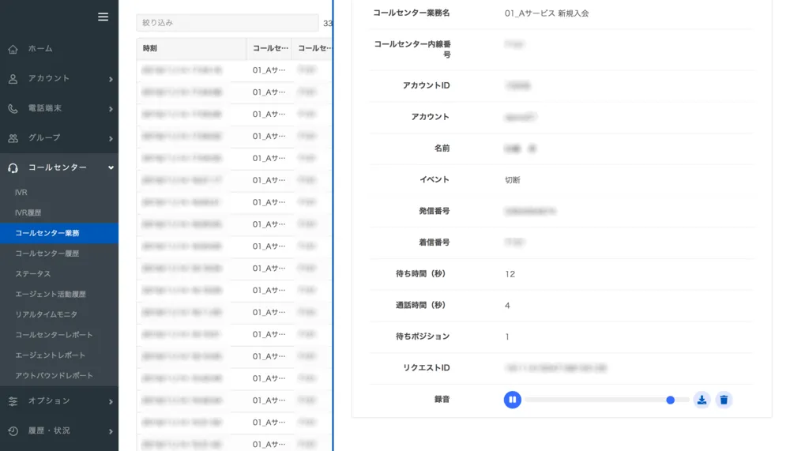Select コールセンター履歴 in sidebar
790x451 pixels.
pos(47,254)
